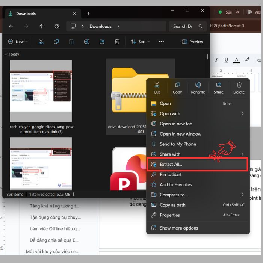Select Open in new window
The image size is (263, 263).
(198, 134)
